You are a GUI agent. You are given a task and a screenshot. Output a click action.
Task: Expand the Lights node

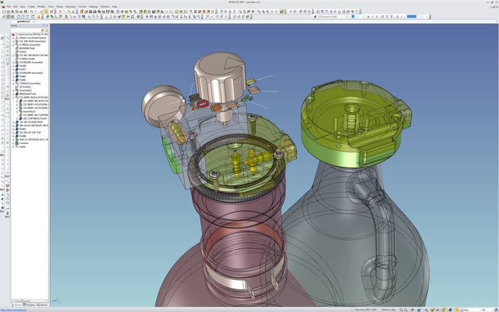pos(14,147)
